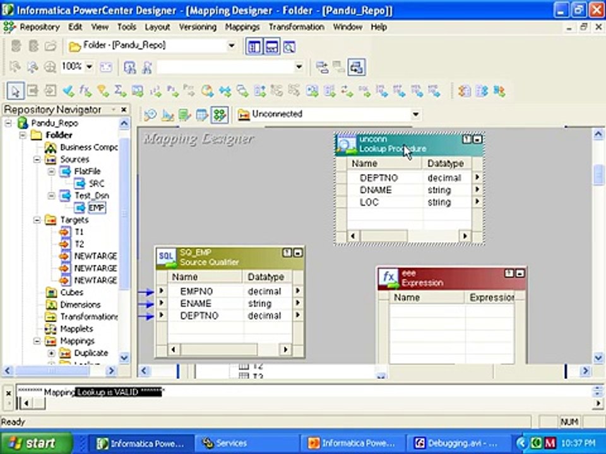
Task: Choose the fx Expression transformation tool
Action: click(x=85, y=91)
